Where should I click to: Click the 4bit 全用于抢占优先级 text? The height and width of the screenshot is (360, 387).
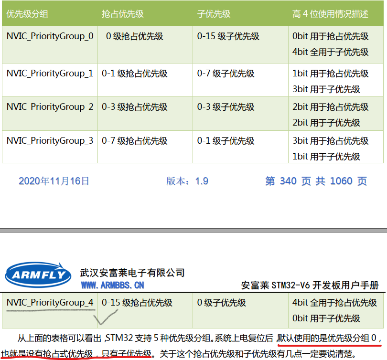334,303
